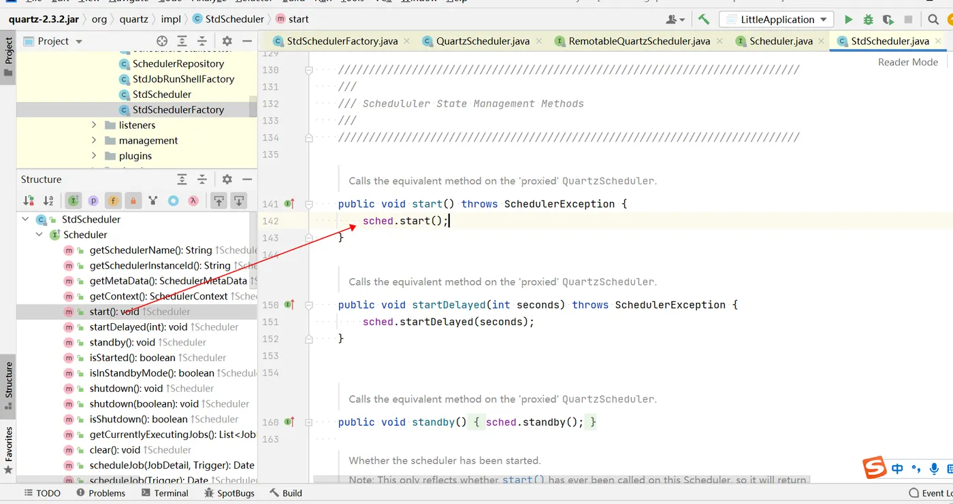This screenshot has width=953, height=504.
Task: Expand the folded standby() method
Action: coord(309,422)
